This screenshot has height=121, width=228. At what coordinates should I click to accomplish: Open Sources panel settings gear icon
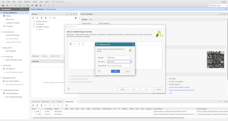coord(75,18)
